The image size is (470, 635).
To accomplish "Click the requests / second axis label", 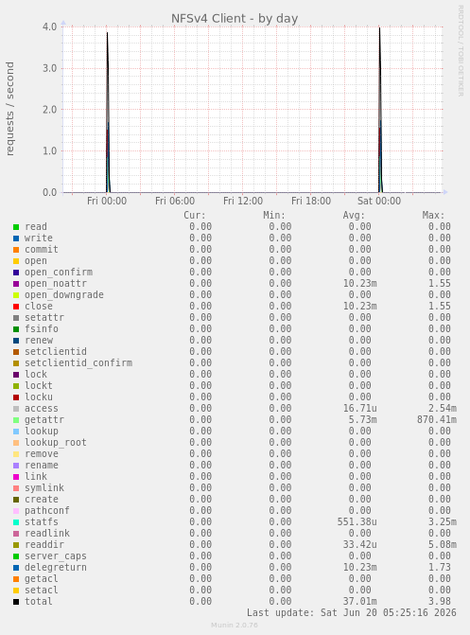I will (x=9, y=109).
